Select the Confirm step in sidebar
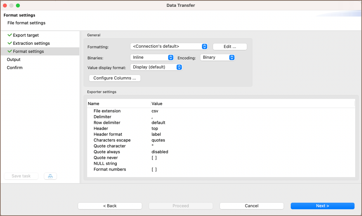The image size is (362, 216). click(15, 67)
